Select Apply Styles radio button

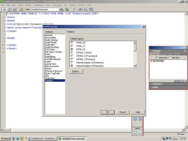tap(156, 57)
